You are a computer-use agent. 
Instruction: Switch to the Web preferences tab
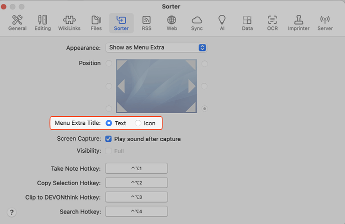tap(171, 22)
